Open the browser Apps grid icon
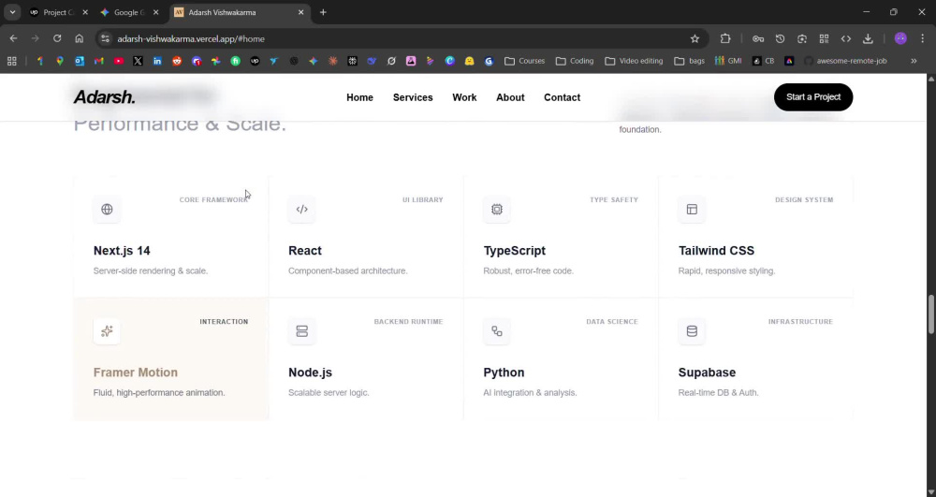The width and height of the screenshot is (936, 497). [12, 61]
